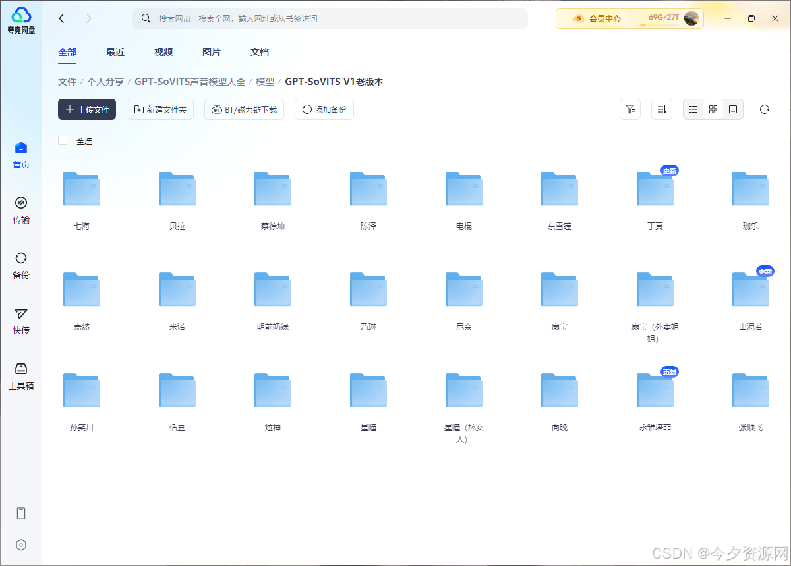The image size is (791, 566).
Task: Click the 69G/27T storage indicator
Action: click(x=663, y=18)
